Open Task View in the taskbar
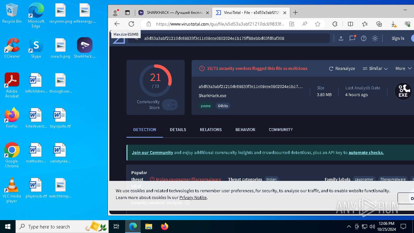 pyautogui.click(x=116, y=227)
